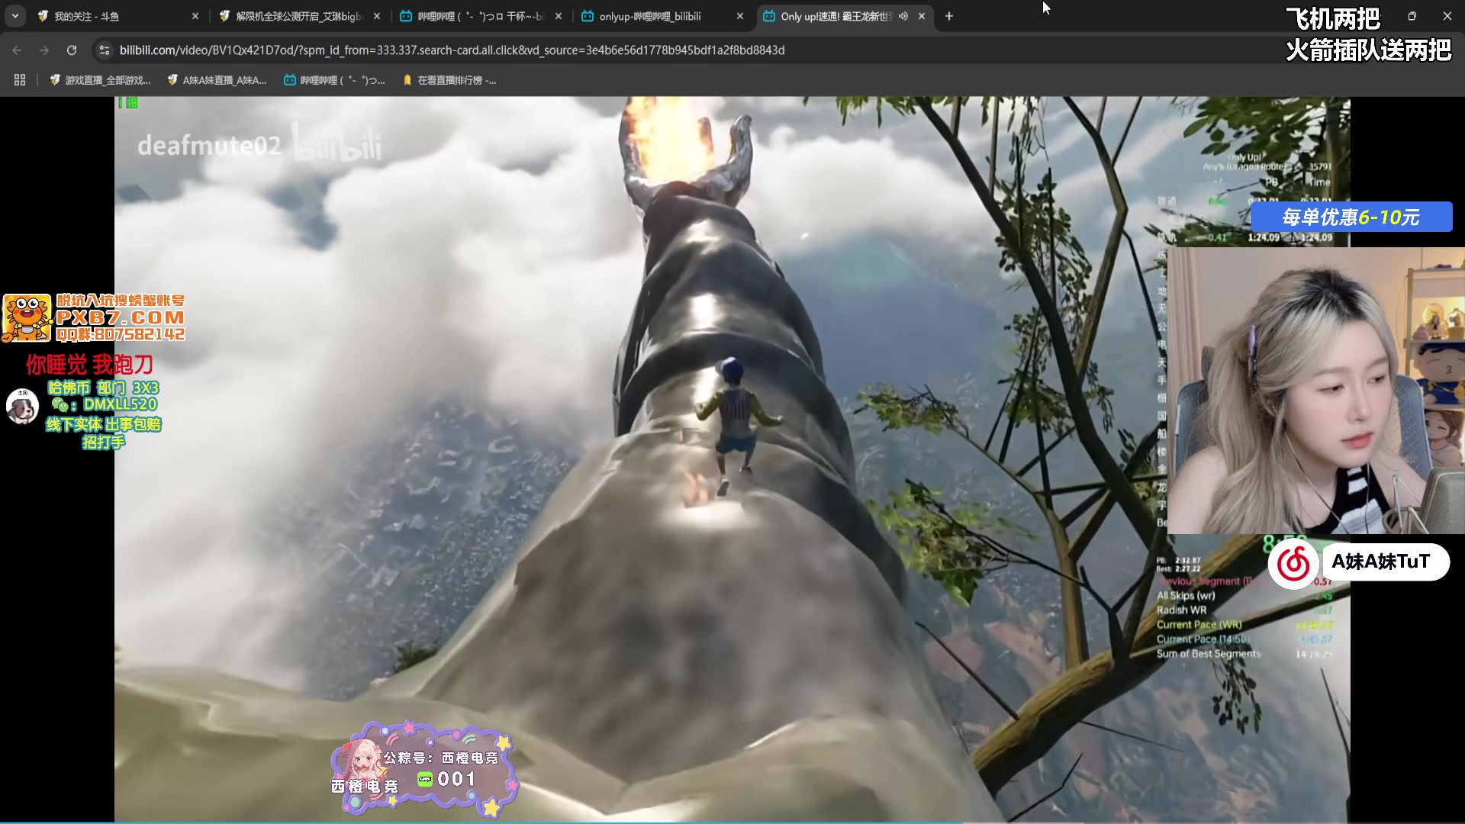Close the onlyup-哔哩哔哩_bilibili tab

pos(740,16)
